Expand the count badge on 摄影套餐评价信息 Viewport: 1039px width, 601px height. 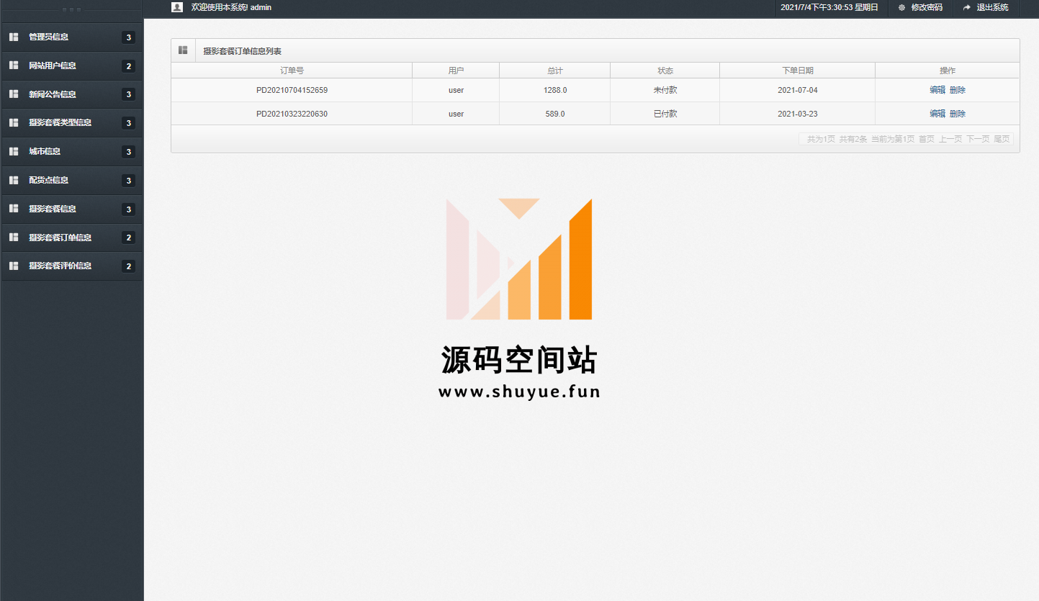point(128,266)
